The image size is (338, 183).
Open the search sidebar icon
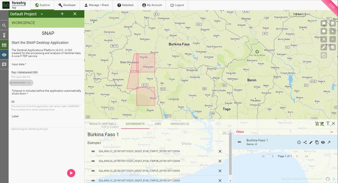point(4,25)
